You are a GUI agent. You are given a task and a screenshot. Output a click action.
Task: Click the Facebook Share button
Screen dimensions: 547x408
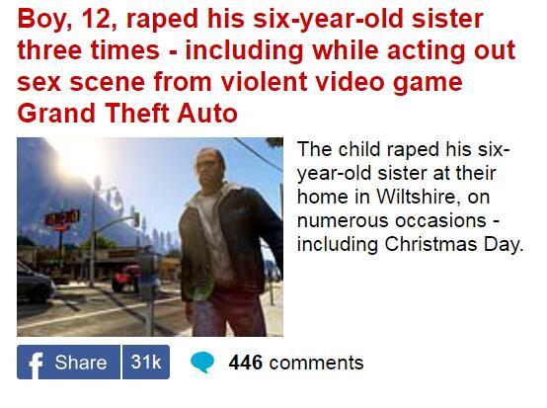pyautogui.click(x=68, y=363)
